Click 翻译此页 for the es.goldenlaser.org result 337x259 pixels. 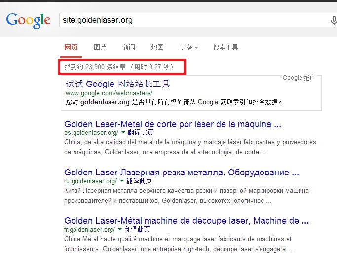point(140,133)
